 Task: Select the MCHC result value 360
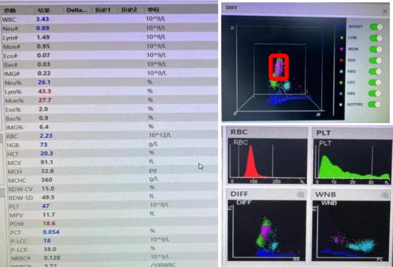coord(47,180)
